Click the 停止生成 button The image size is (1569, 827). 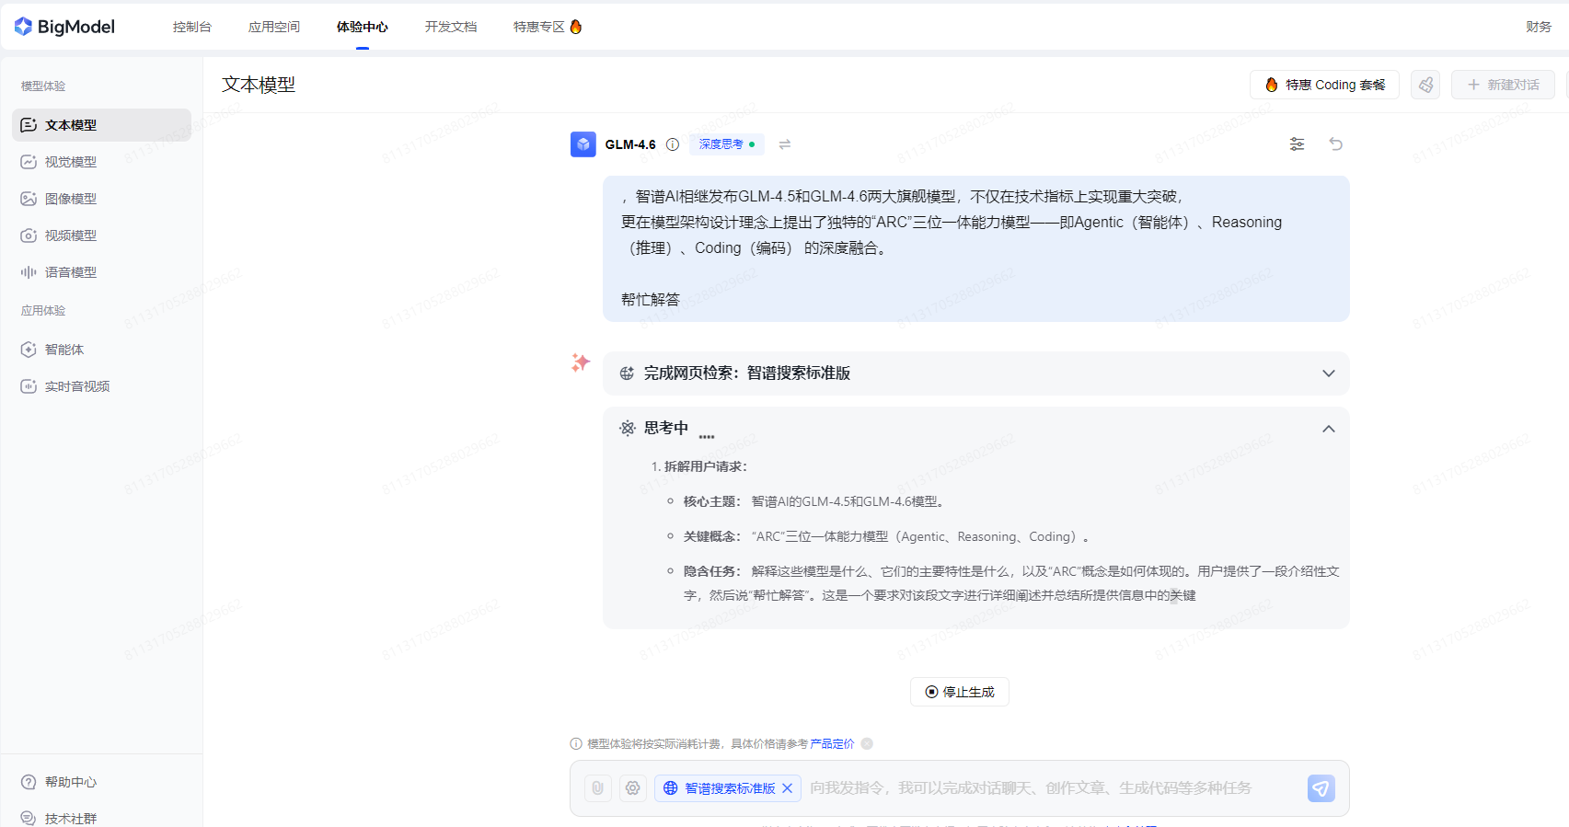[x=960, y=692]
